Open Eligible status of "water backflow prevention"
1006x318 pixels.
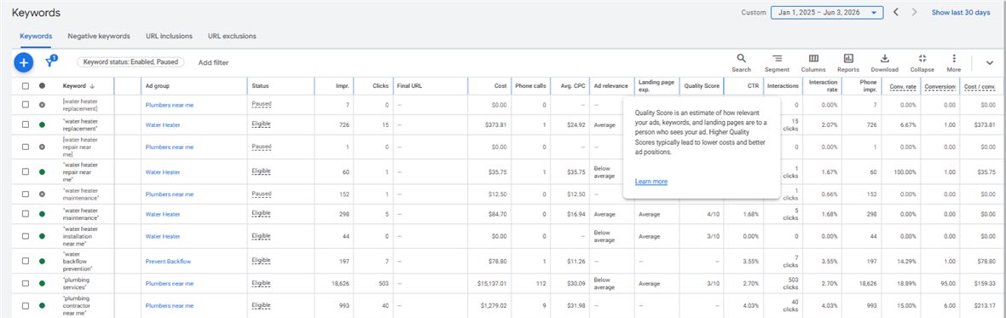point(261,260)
